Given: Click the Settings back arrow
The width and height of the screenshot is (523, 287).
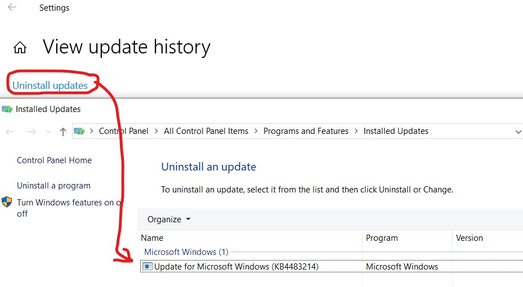Looking at the screenshot, I should (12, 7).
